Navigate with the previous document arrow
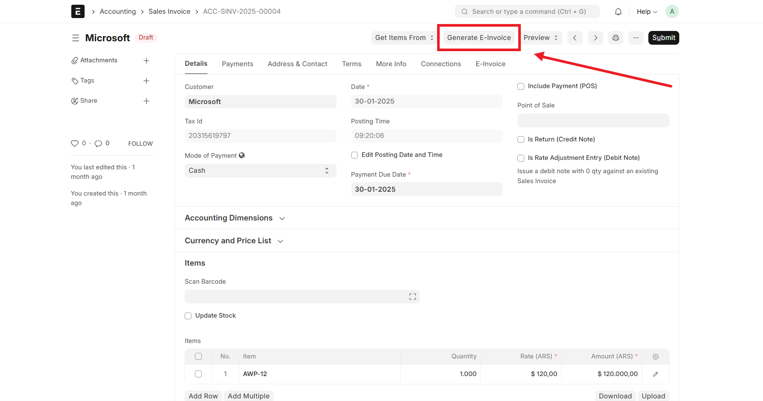Image resolution: width=763 pixels, height=401 pixels. 575,38
